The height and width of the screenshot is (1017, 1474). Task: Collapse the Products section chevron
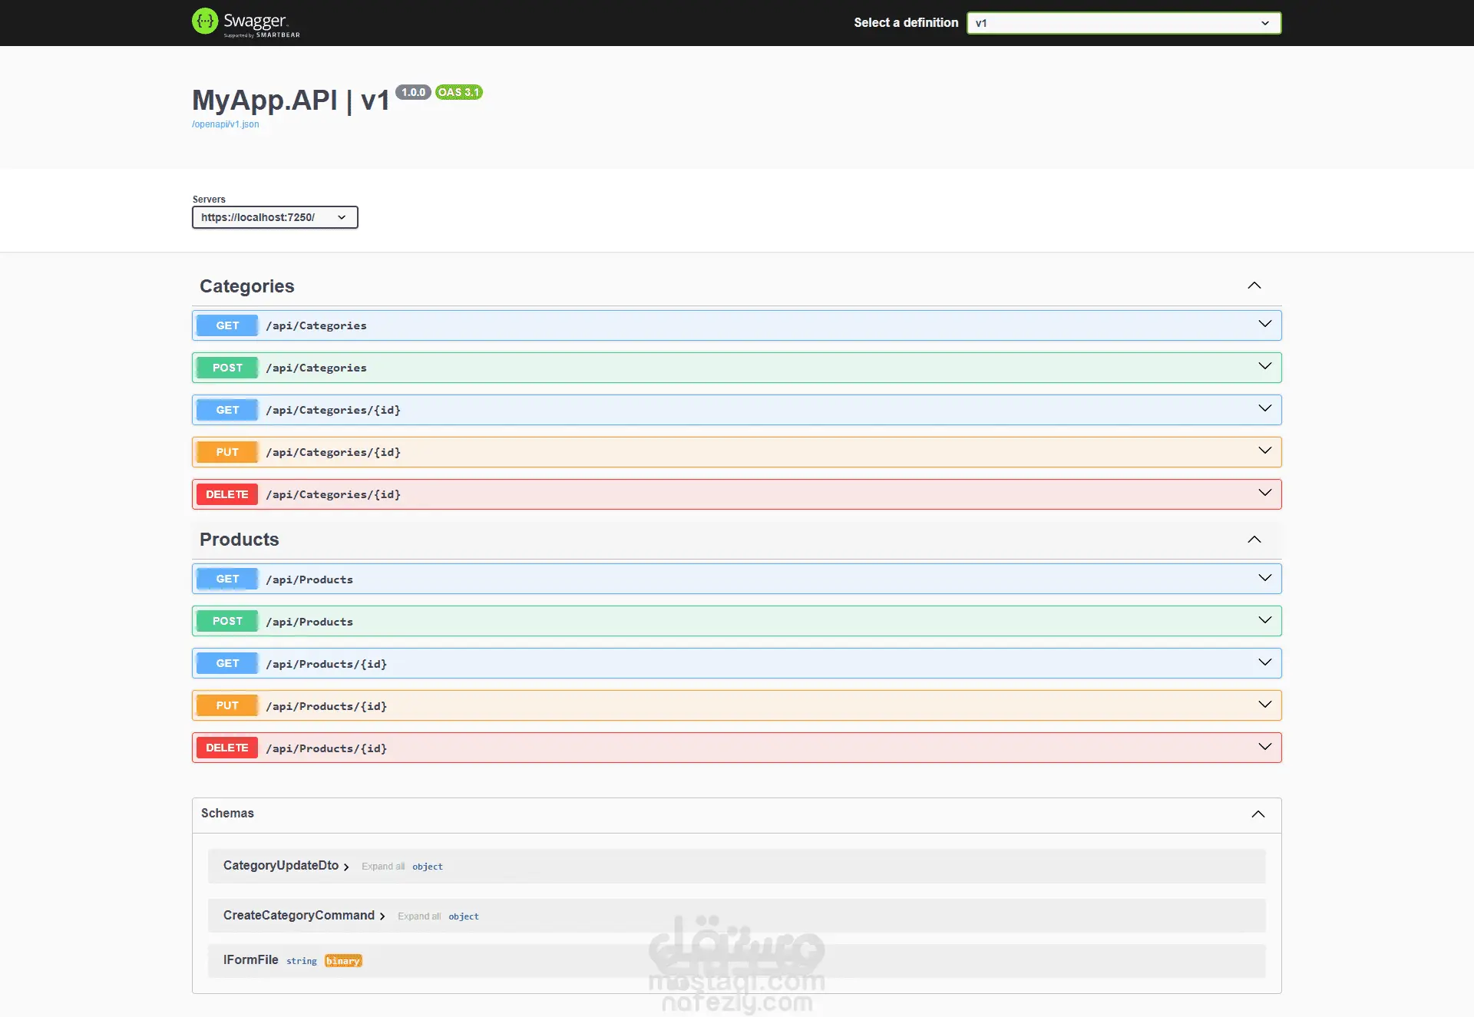coord(1254,540)
